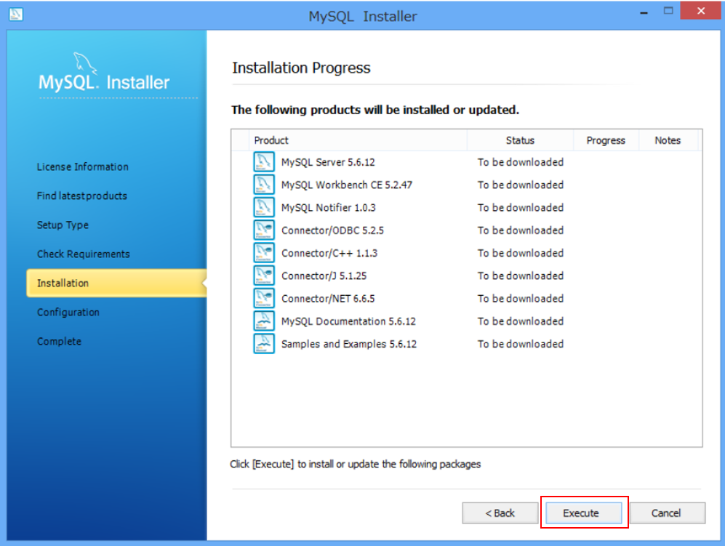Open the Setup Type step
Viewport: 725px width, 546px height.
point(63,225)
